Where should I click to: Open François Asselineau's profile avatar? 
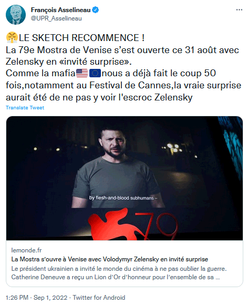click(x=16, y=15)
